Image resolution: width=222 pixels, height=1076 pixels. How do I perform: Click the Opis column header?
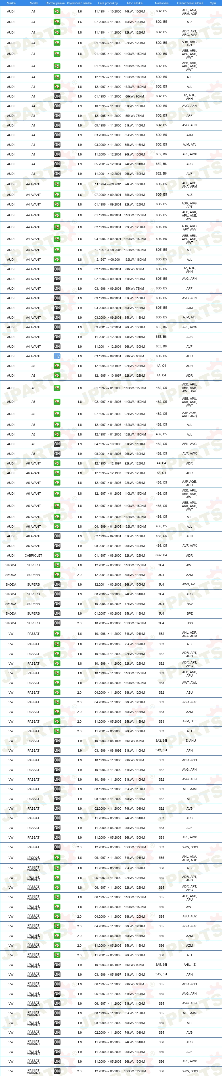[213, 3]
